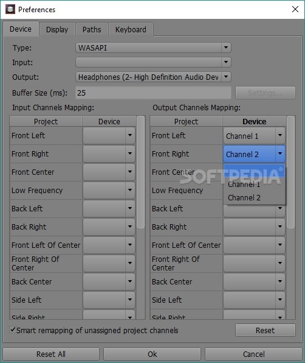Open output Front Right Of Center dropdown
Image resolution: width=305 pixels, height=363 pixels.
point(254,263)
